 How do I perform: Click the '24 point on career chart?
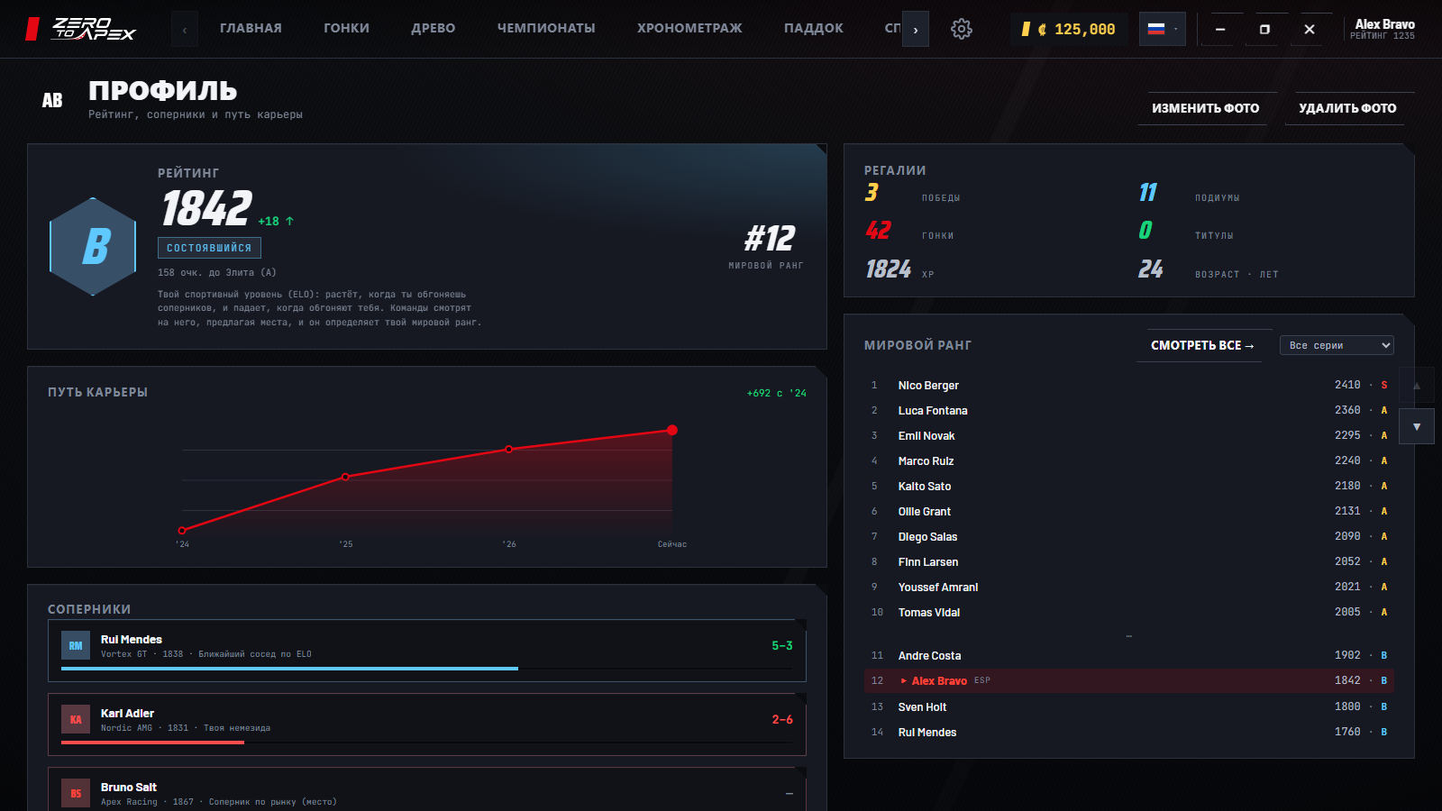point(182,531)
